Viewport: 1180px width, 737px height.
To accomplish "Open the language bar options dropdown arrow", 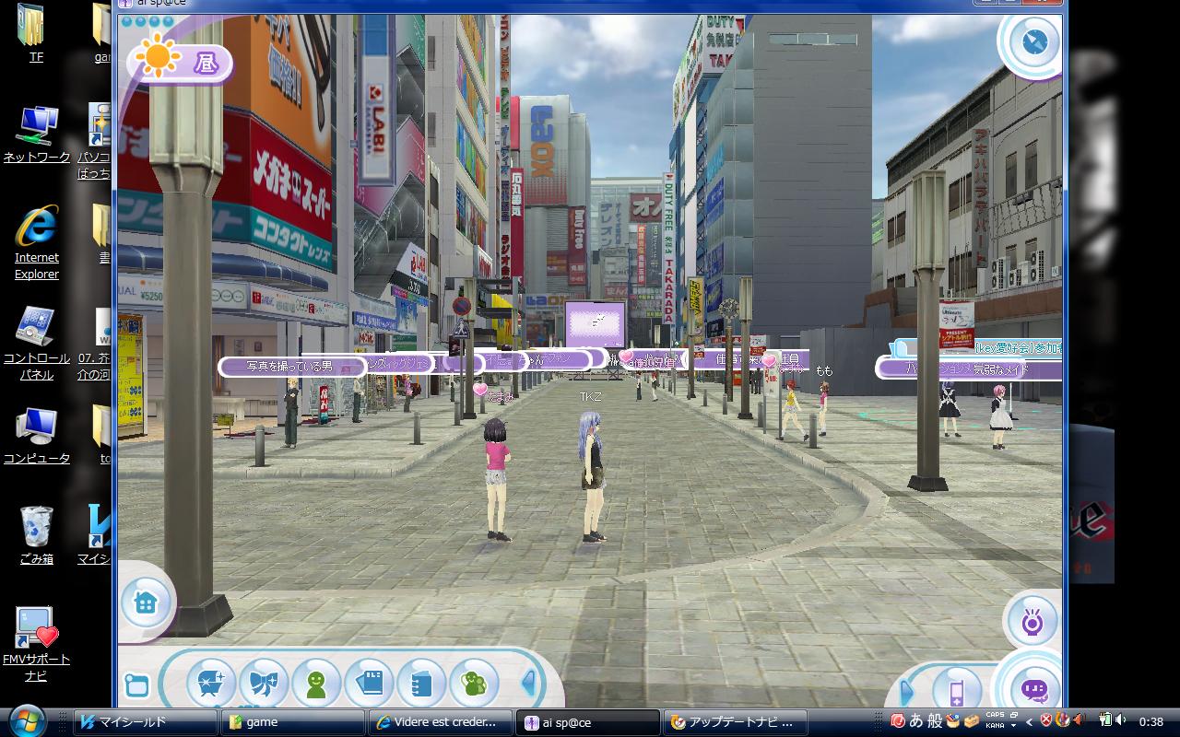I will (x=1014, y=726).
